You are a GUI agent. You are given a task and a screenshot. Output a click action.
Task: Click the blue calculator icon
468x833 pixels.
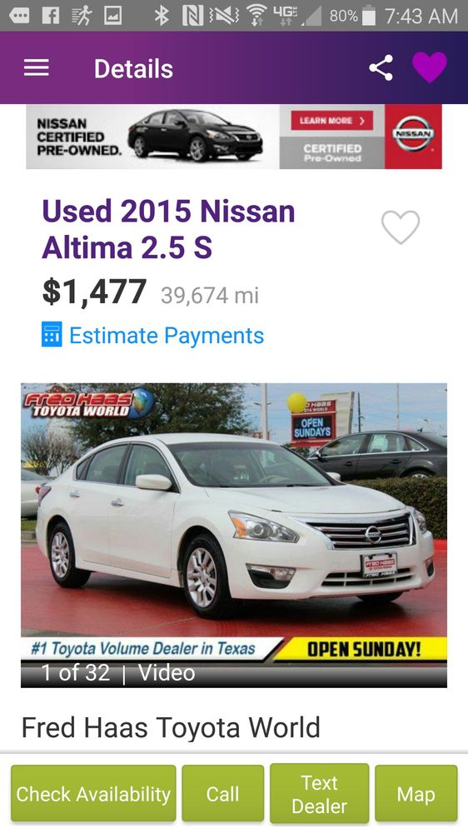tap(52, 335)
